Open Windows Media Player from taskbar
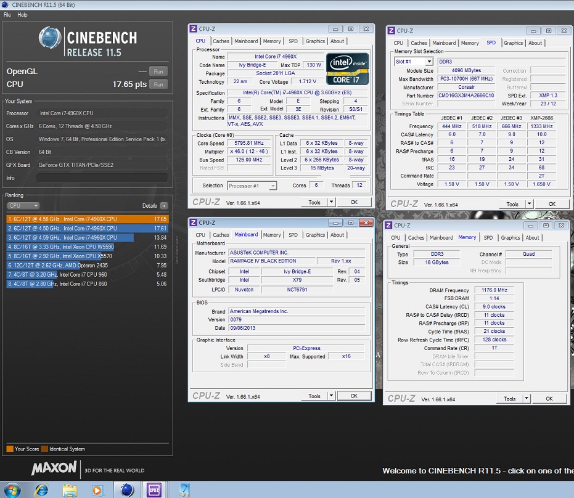Image resolution: width=574 pixels, height=498 pixels. 97,490
